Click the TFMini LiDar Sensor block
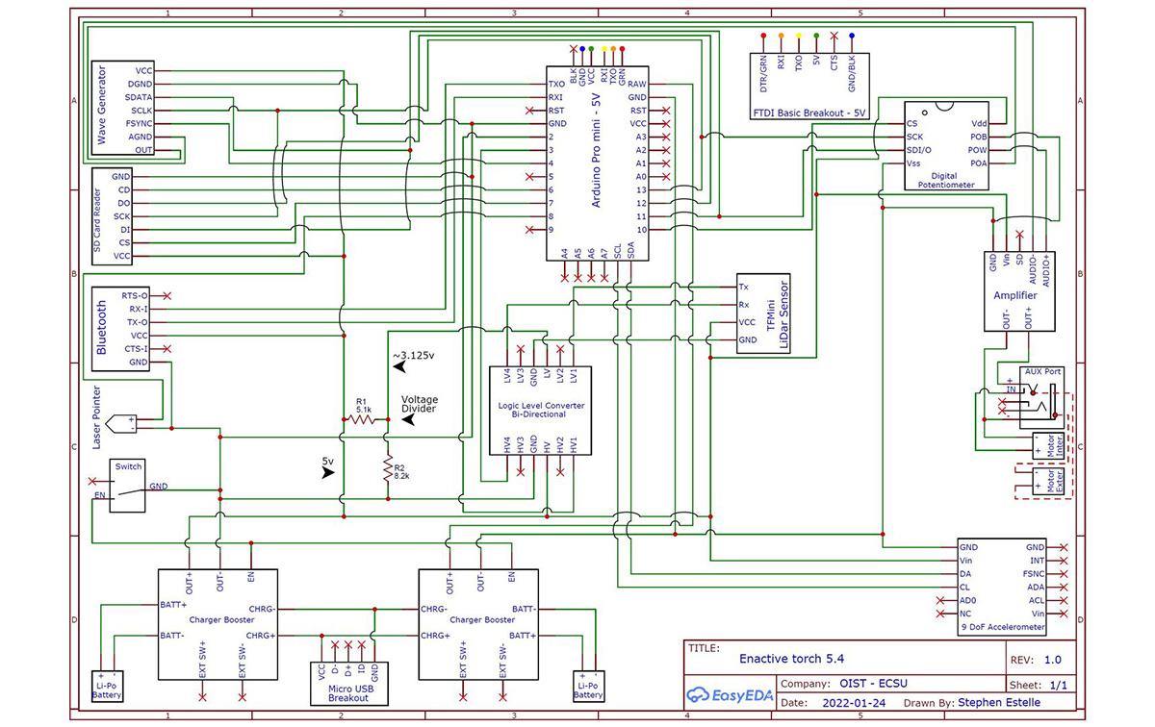Viewport: 1155px width, 727px height. click(763, 313)
